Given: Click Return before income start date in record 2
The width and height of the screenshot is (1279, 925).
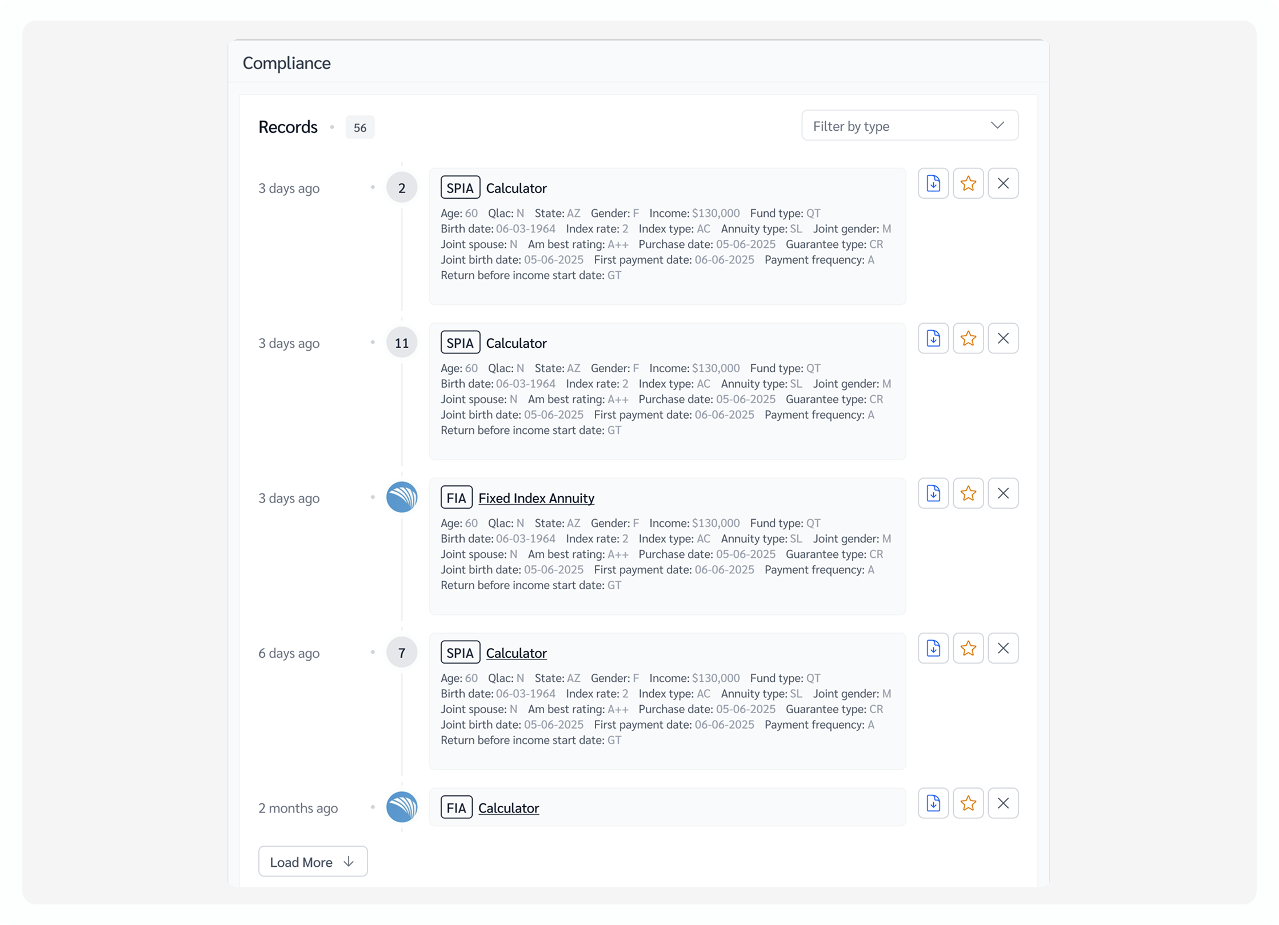Looking at the screenshot, I should (x=531, y=275).
